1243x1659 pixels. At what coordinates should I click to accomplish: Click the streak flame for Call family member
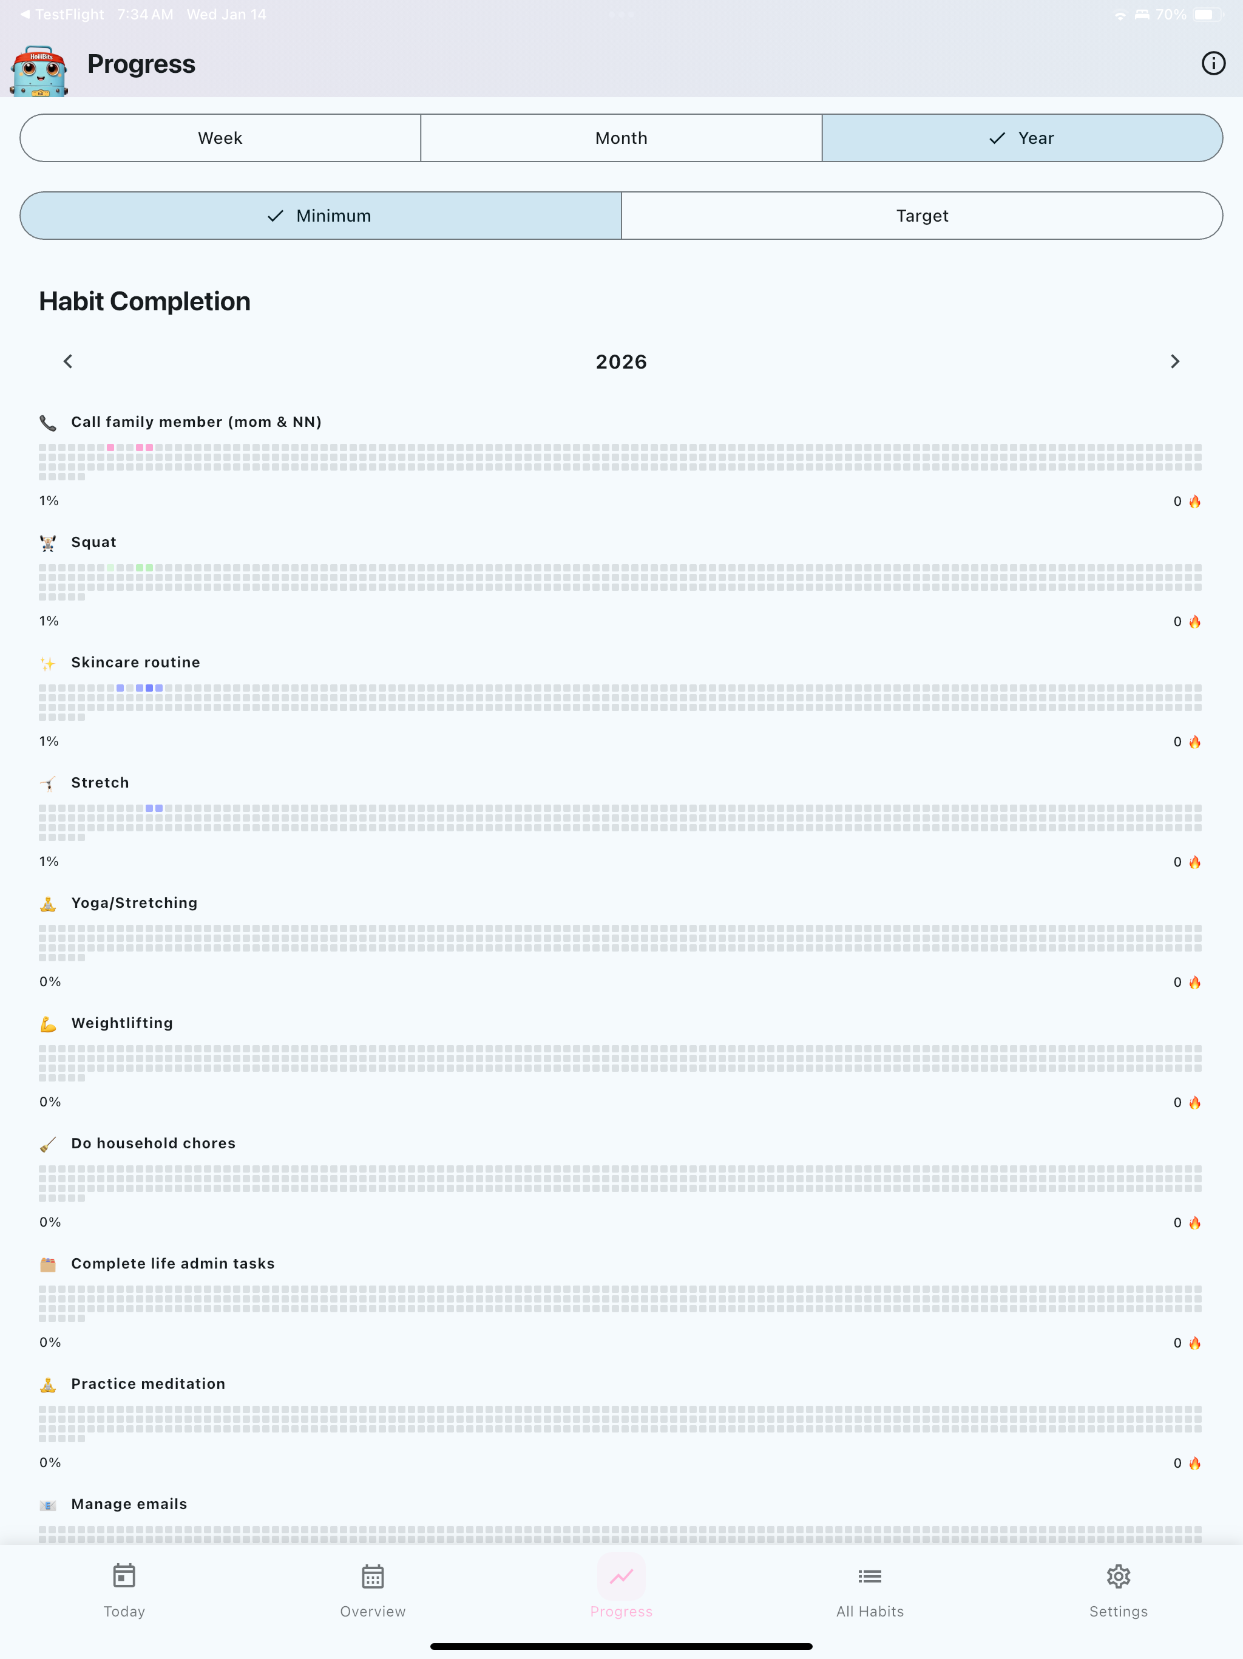tap(1195, 501)
